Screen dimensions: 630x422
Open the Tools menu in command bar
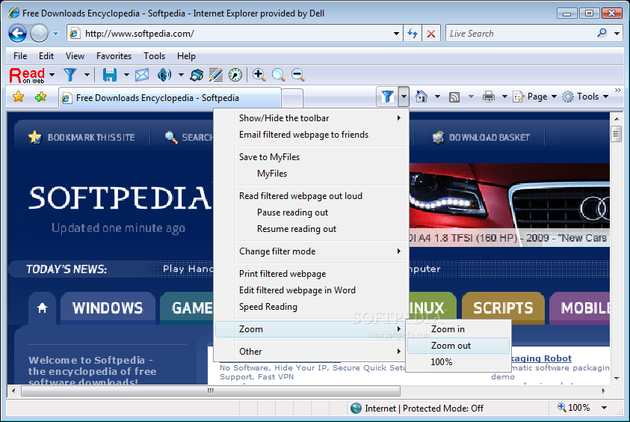pyautogui.click(x=585, y=97)
